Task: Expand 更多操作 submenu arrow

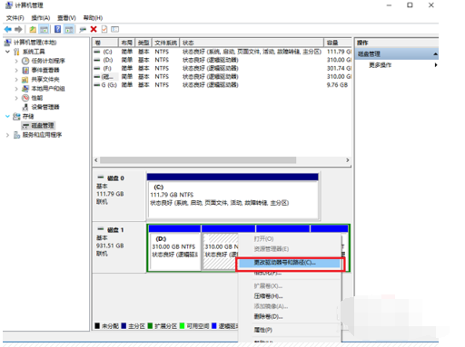Action: pos(436,65)
